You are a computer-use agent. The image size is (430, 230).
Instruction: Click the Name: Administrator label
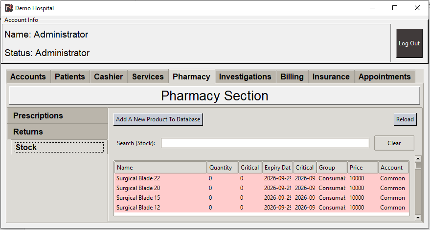click(x=46, y=35)
